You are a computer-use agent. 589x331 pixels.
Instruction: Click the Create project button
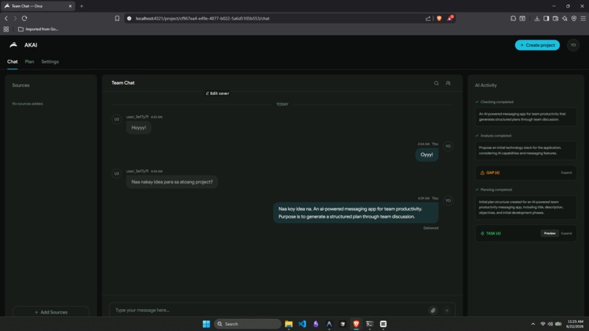tap(537, 45)
